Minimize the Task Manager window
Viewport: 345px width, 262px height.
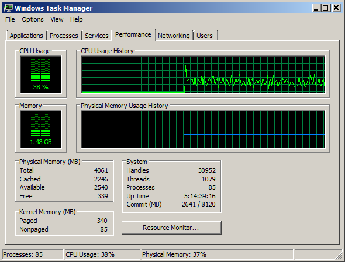316,8
